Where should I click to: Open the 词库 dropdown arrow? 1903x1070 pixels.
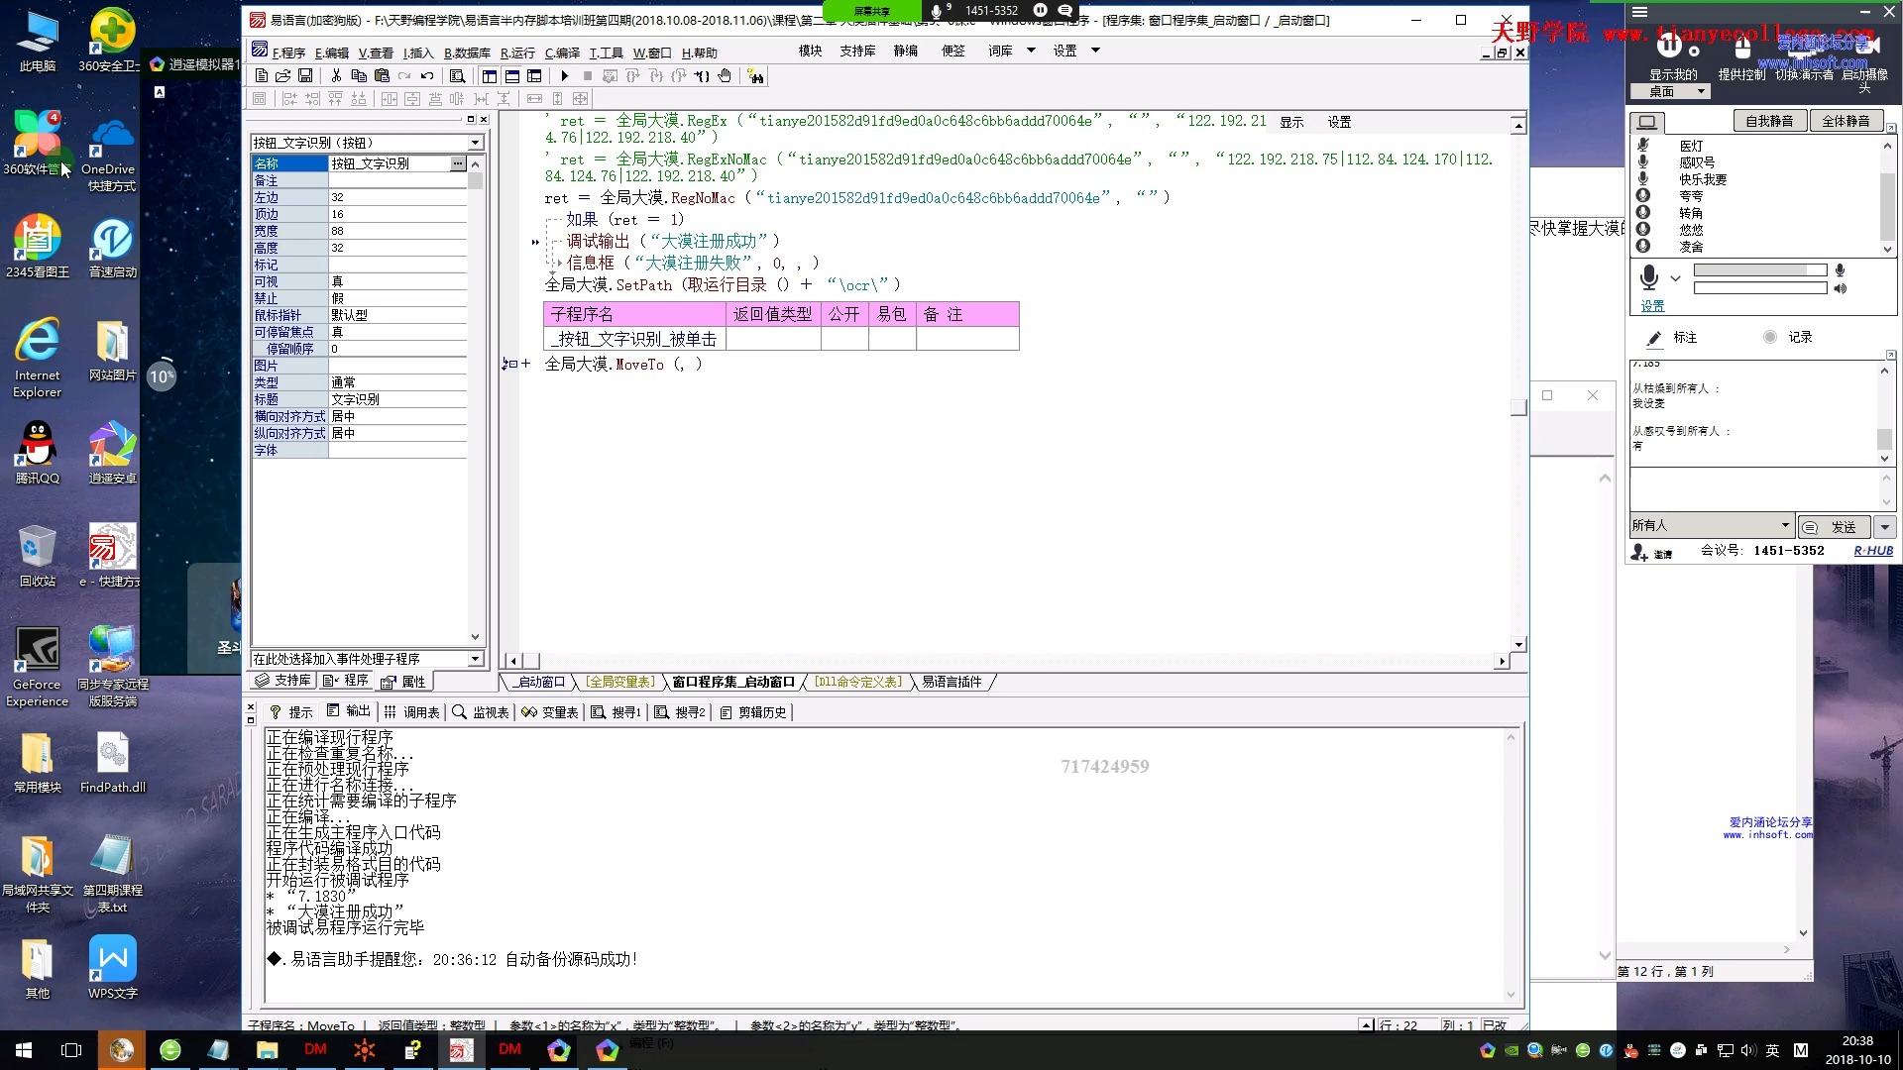[x=1031, y=51]
